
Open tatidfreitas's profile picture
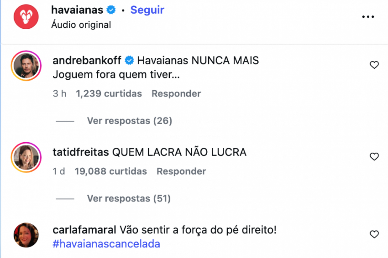pyautogui.click(x=26, y=157)
